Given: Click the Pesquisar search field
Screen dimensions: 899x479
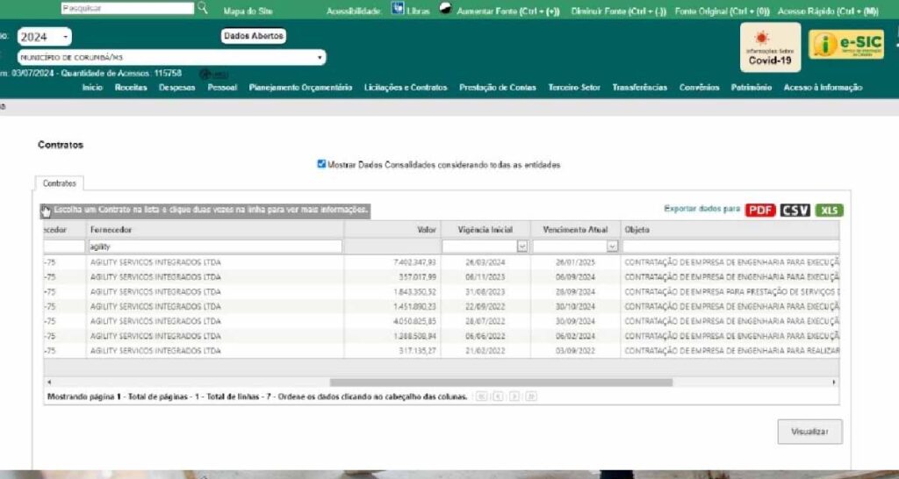Looking at the screenshot, I should [127, 9].
